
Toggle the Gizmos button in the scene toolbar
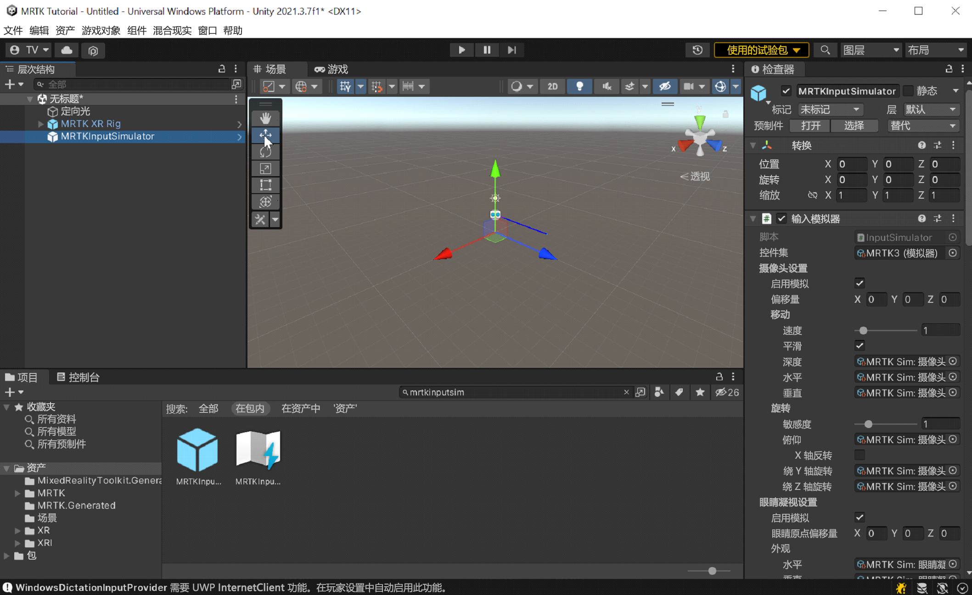click(x=720, y=86)
